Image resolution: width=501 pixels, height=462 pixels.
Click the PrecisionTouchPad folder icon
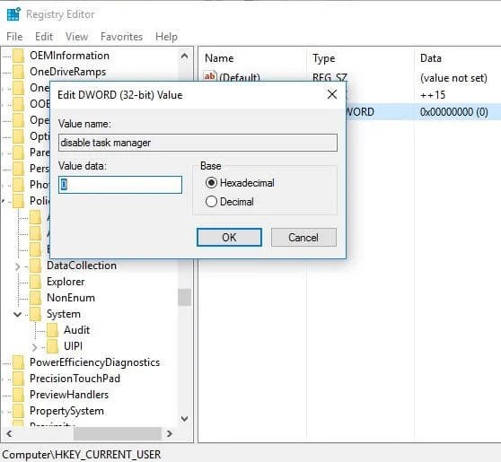tap(18, 379)
